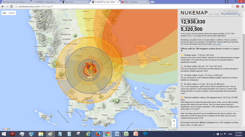
Task: Click the action center flag tray icon
Action: (225, 134)
